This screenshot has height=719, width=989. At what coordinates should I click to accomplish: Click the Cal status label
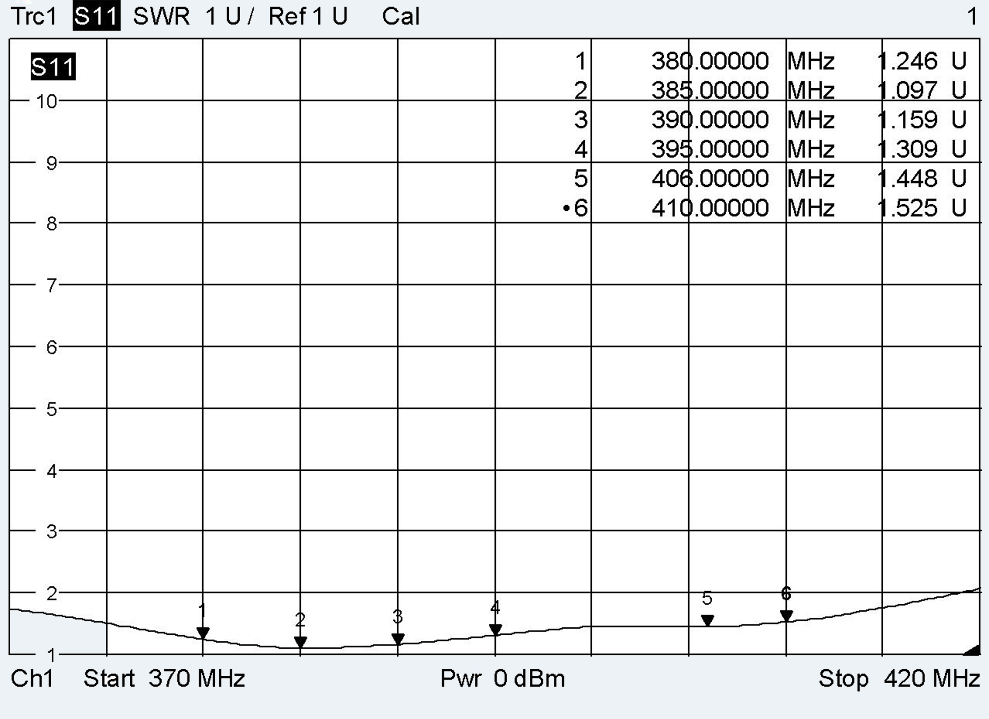click(401, 17)
